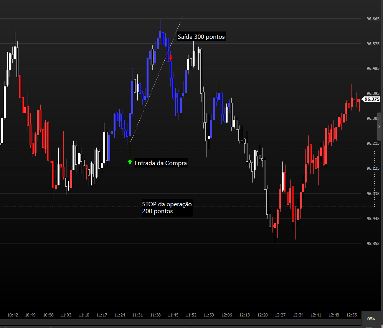The width and height of the screenshot is (383, 328).
Task: Click the 11:52 time axis label
Action: (191, 315)
